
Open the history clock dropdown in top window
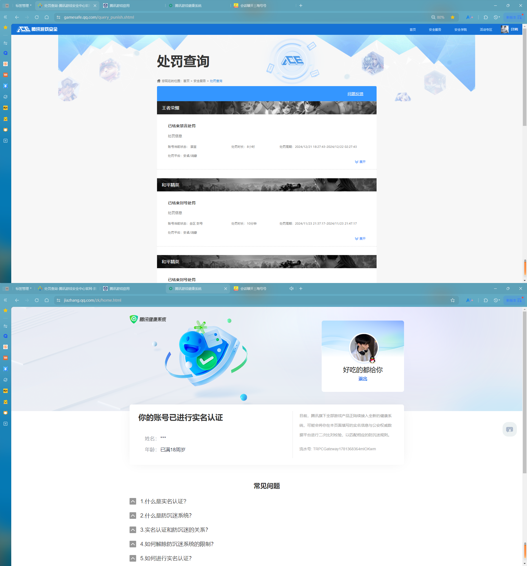pos(497,17)
